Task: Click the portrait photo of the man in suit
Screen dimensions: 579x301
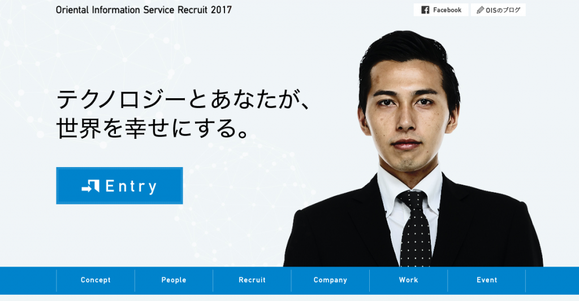Action: [413, 149]
